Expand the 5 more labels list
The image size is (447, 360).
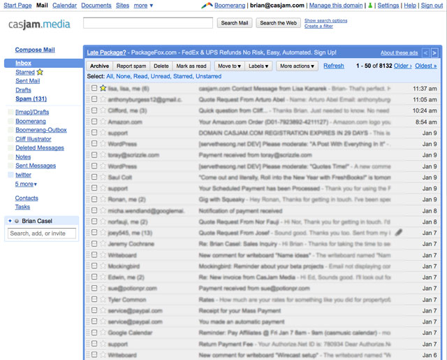point(26,184)
